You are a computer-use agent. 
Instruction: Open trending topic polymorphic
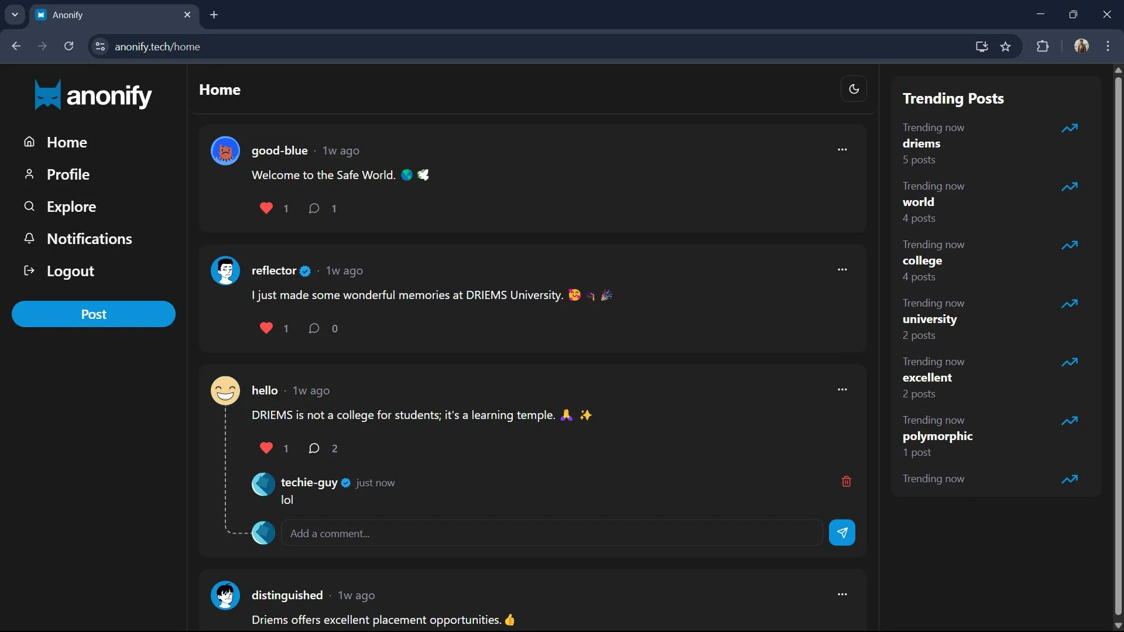tap(937, 436)
